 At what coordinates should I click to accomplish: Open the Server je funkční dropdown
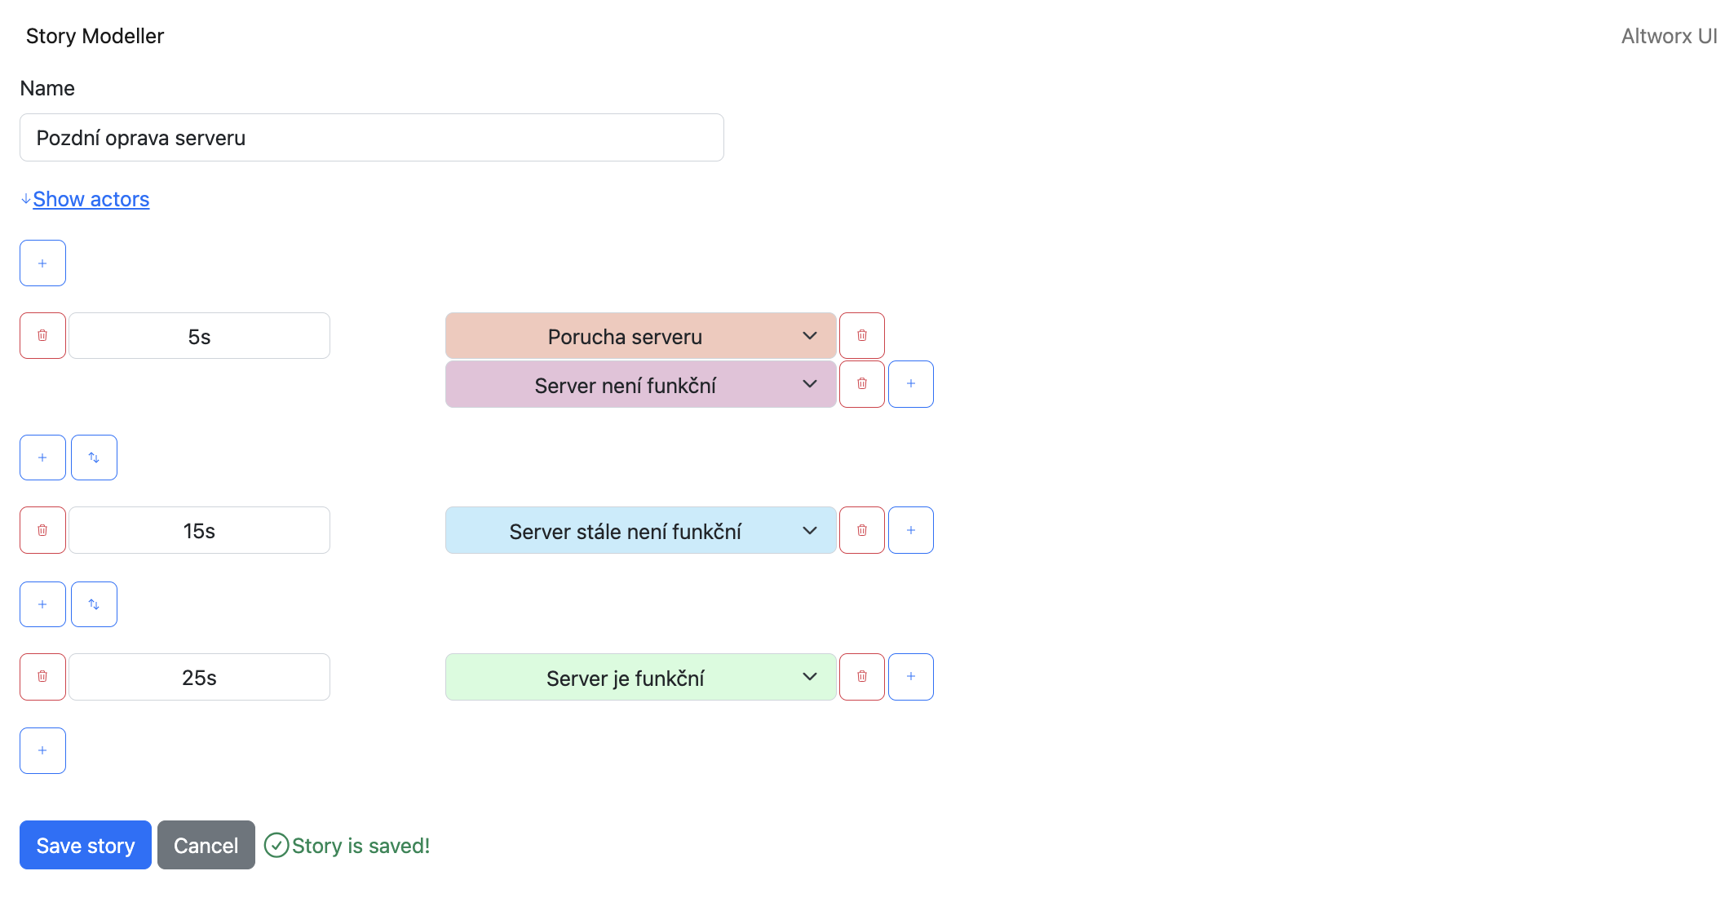tap(640, 677)
